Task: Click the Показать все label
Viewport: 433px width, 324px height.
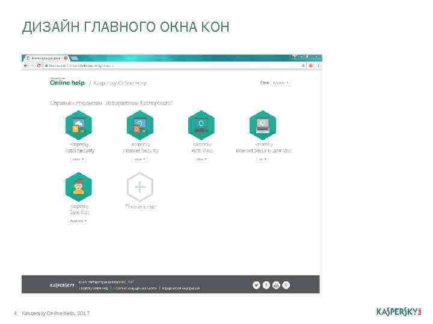Action: (141, 206)
